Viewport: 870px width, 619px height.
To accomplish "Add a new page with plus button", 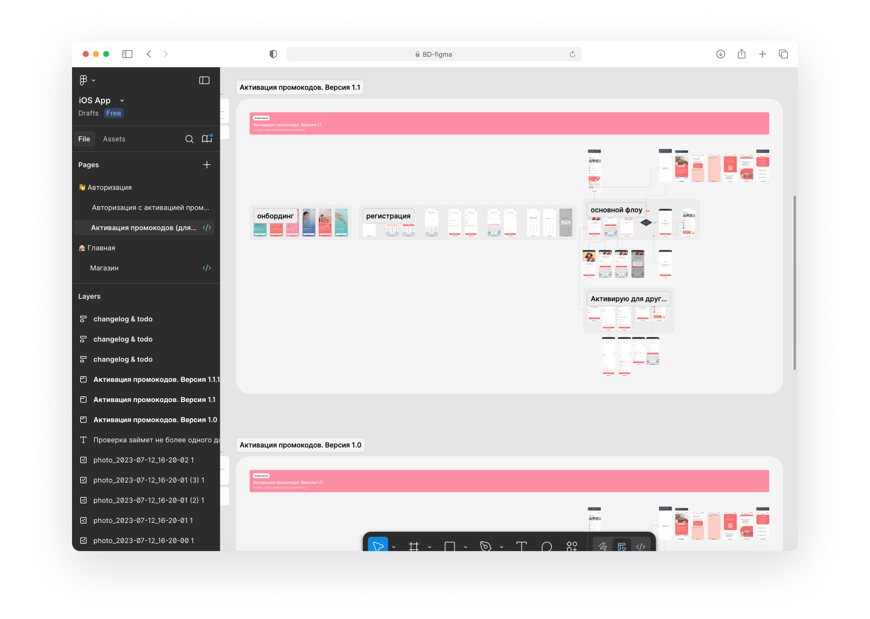I will pos(207,165).
